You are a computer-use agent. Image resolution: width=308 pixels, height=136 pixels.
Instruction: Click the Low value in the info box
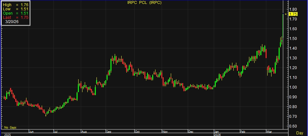24,9
